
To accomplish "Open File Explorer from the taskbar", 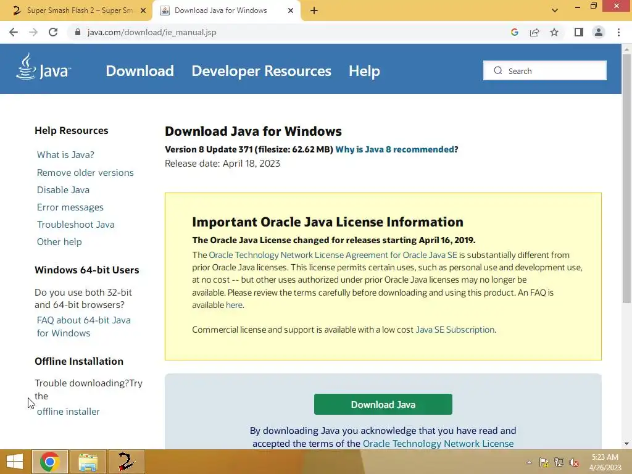I will click(x=88, y=462).
